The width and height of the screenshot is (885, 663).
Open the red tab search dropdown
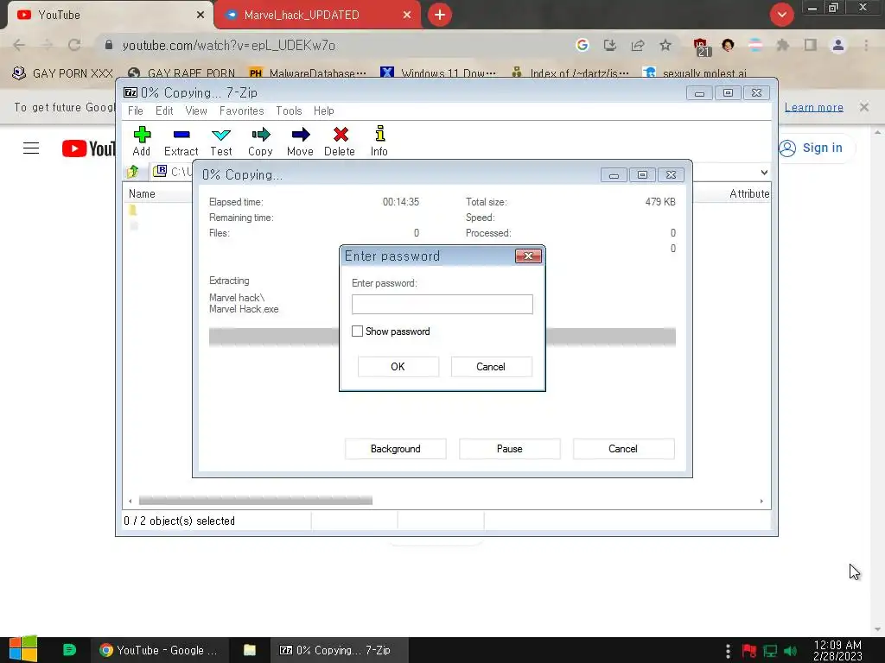[x=781, y=15]
